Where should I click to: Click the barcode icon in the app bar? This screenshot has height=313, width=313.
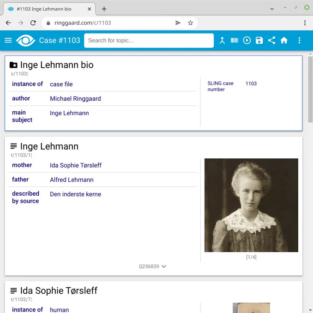tap(234, 41)
